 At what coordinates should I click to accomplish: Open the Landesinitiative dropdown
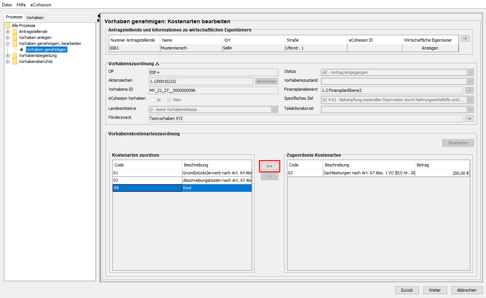(x=275, y=109)
